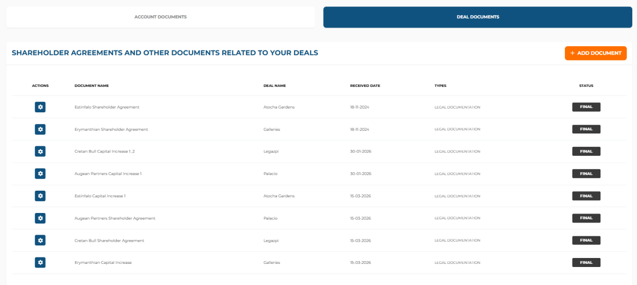This screenshot has width=637, height=285.
Task: Click gear icon for Cretan Bull Capital Increase 1_2
Action: pos(40,152)
